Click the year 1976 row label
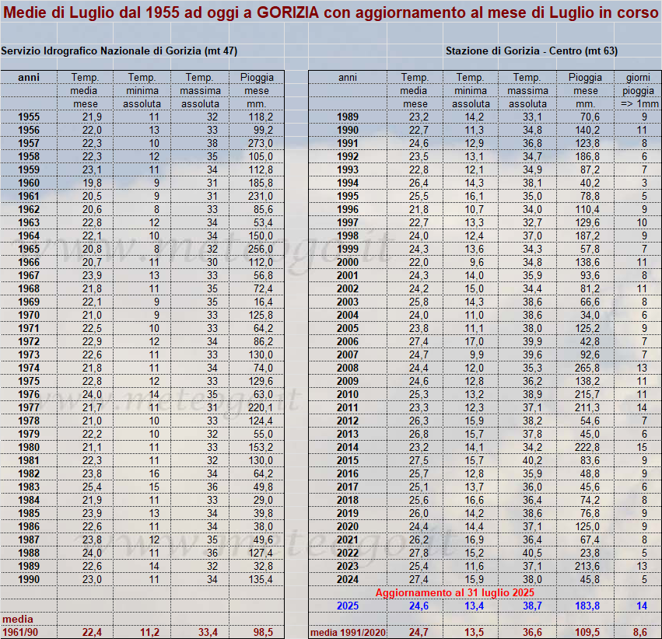This screenshot has width=662, height=639. [29, 394]
